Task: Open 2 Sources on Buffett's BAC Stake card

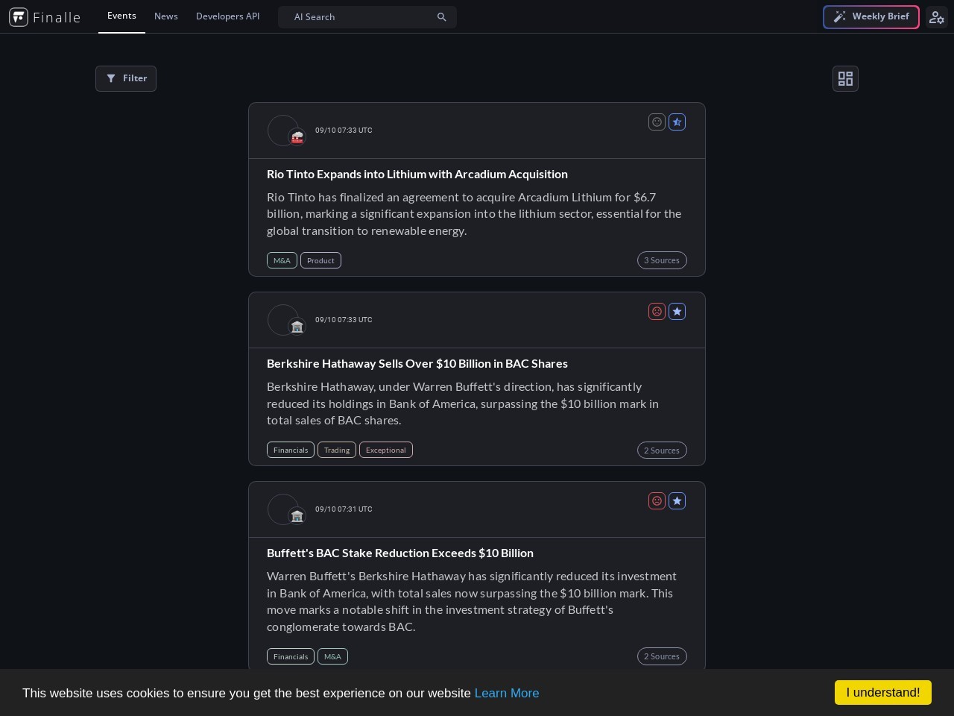Action: [662, 656]
